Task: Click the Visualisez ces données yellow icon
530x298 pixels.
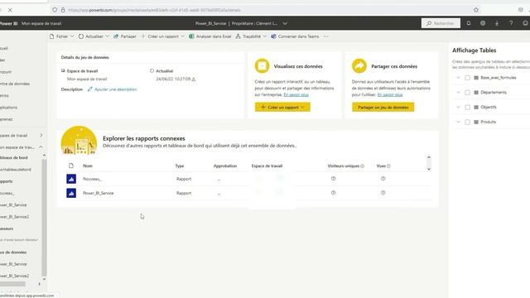Action: pos(262,66)
